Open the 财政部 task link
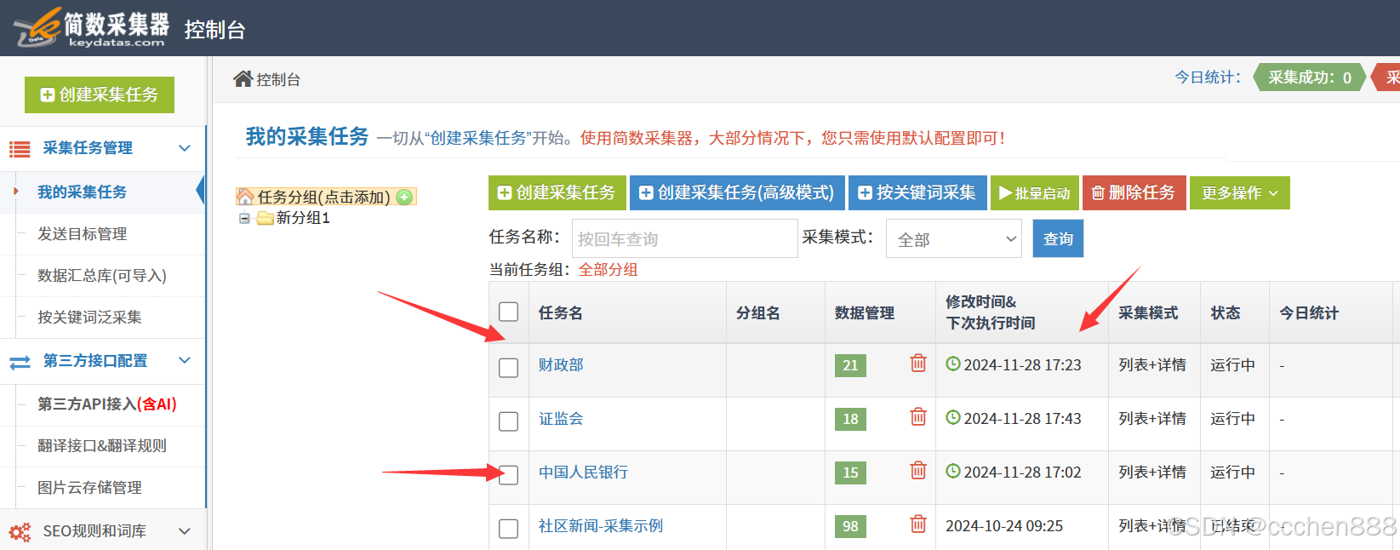Image resolution: width=1400 pixels, height=550 pixels. [561, 365]
